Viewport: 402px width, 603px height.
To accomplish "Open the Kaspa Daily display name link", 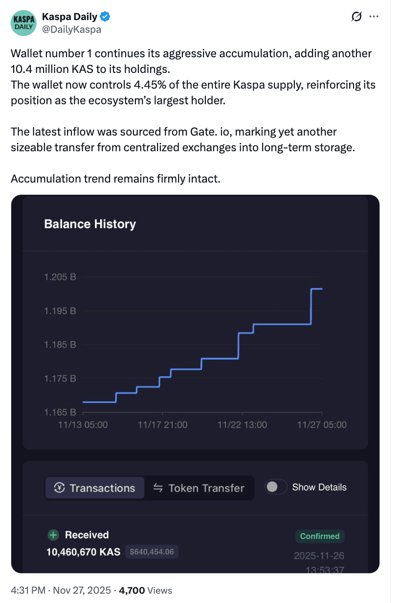I will (69, 17).
